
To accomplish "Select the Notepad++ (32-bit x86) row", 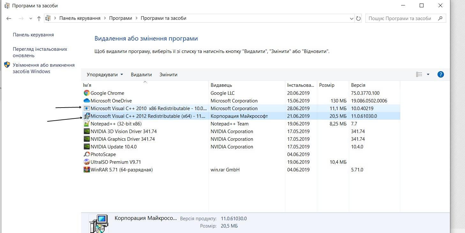I will click(x=241, y=124).
